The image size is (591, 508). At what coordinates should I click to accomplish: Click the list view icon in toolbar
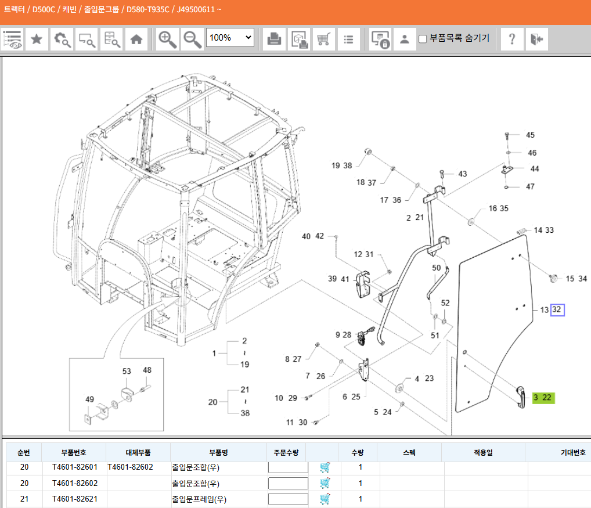tap(348, 39)
